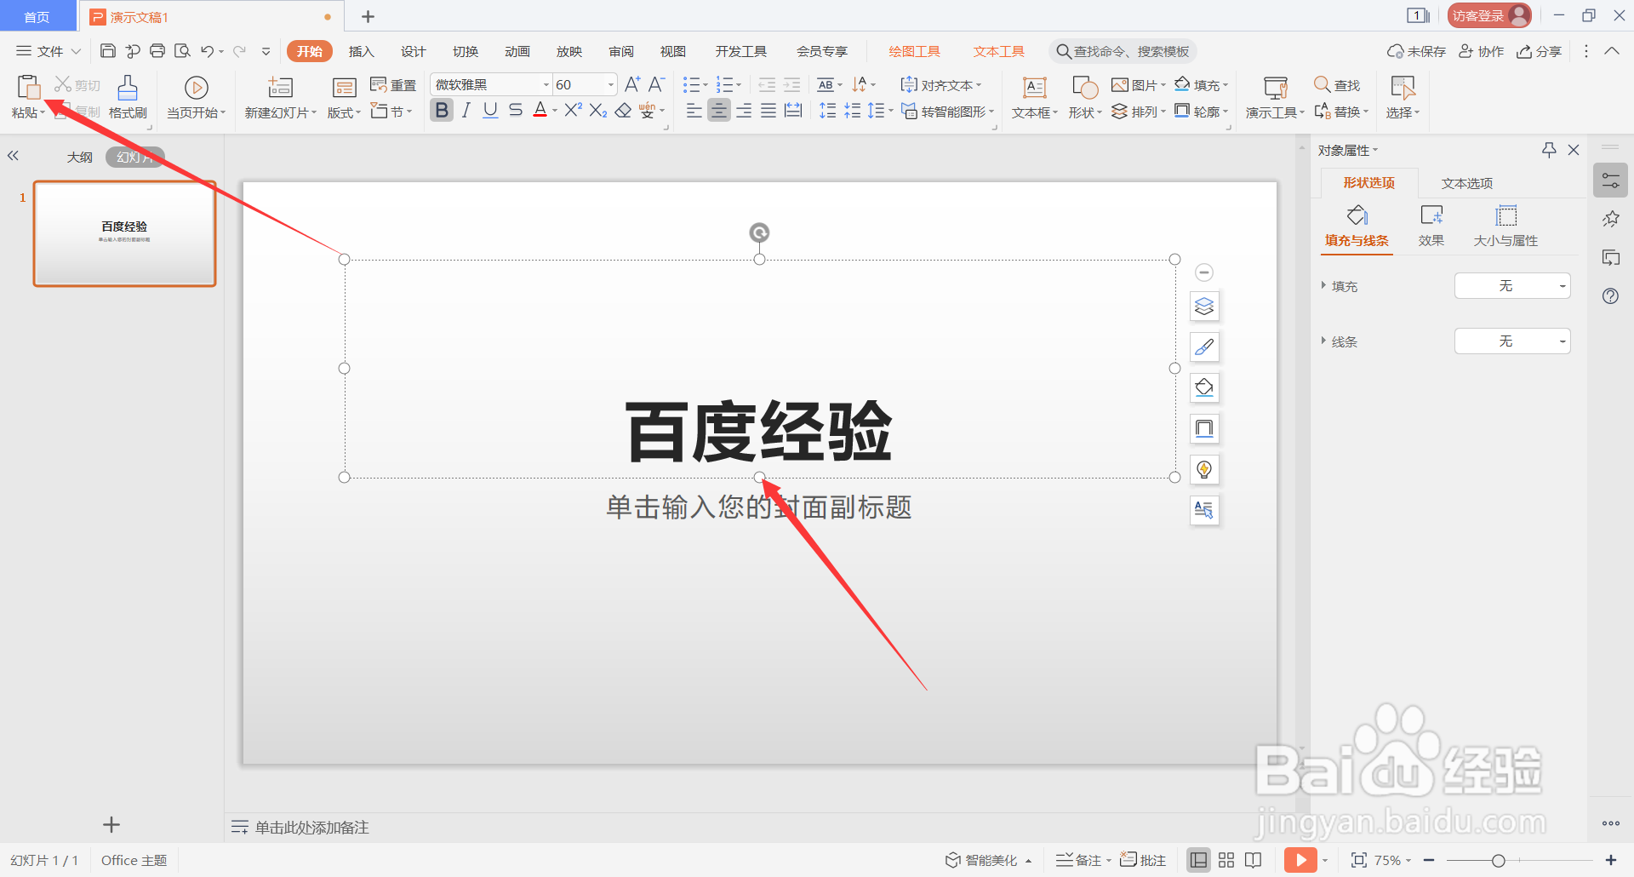Click the notes area 单击此处添加备注

coord(311,827)
